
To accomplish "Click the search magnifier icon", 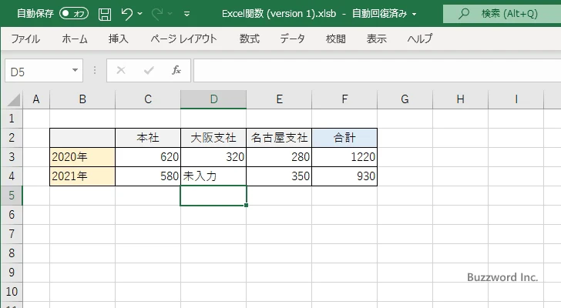I will (464, 14).
